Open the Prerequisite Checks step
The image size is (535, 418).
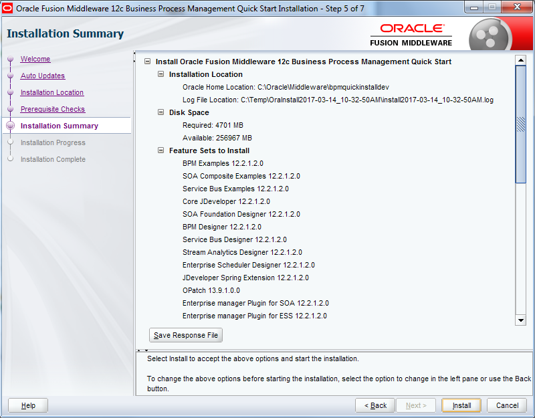click(x=53, y=109)
